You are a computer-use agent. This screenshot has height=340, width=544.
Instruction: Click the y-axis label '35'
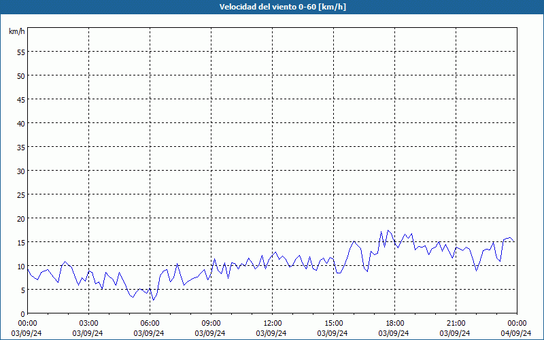(21, 148)
